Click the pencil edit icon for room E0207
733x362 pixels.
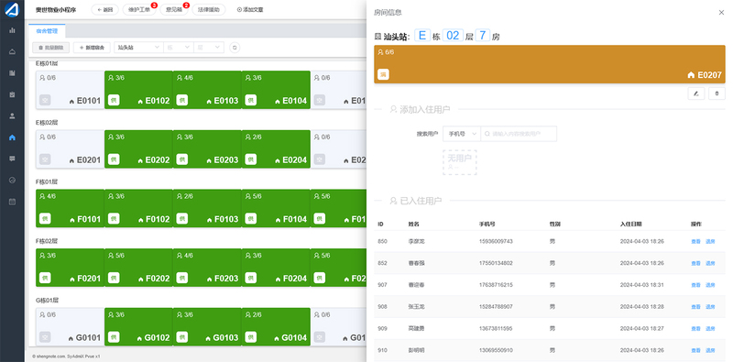(x=696, y=93)
